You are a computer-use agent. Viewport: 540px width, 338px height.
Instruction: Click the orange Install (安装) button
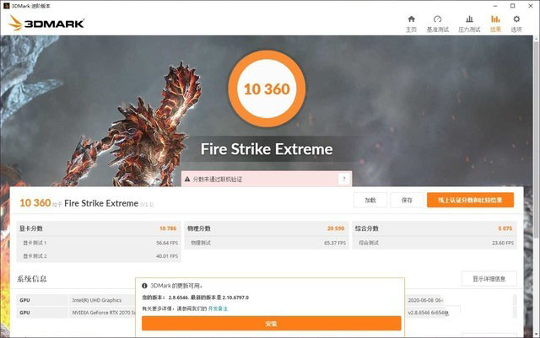point(272,324)
